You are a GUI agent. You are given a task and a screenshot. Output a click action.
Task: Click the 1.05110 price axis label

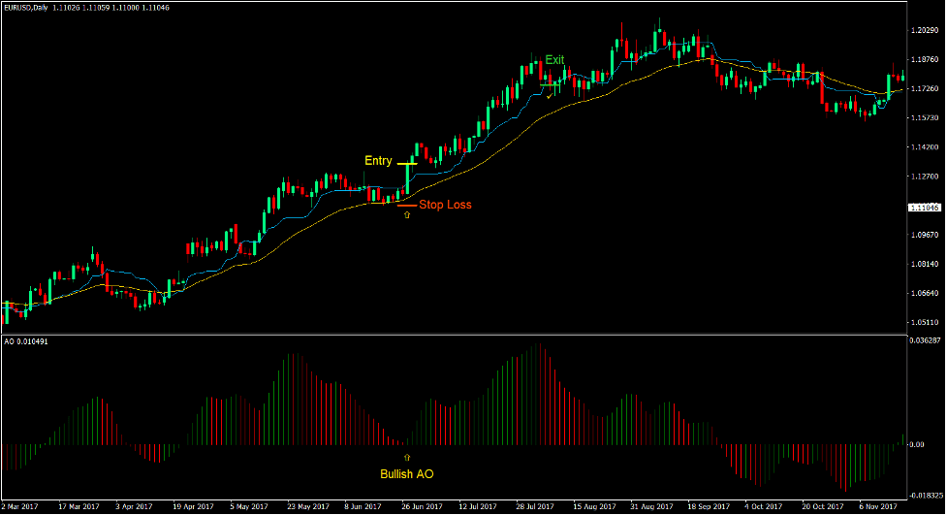coord(925,323)
